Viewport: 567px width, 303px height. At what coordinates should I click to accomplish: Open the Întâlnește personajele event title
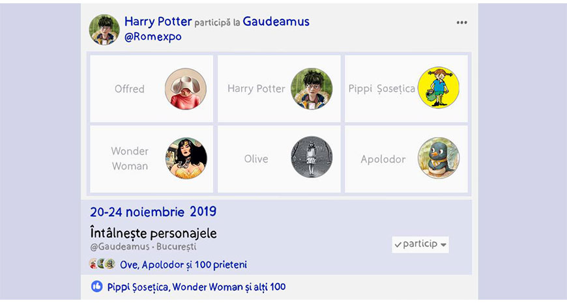coord(153,233)
